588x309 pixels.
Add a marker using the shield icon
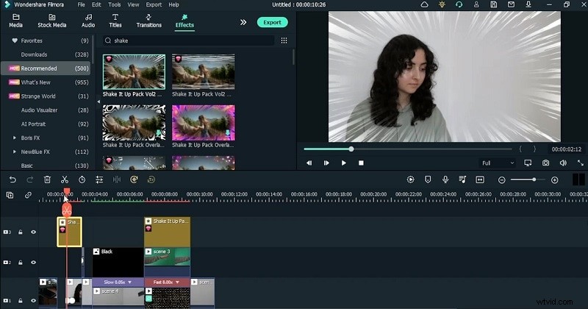[x=428, y=180]
